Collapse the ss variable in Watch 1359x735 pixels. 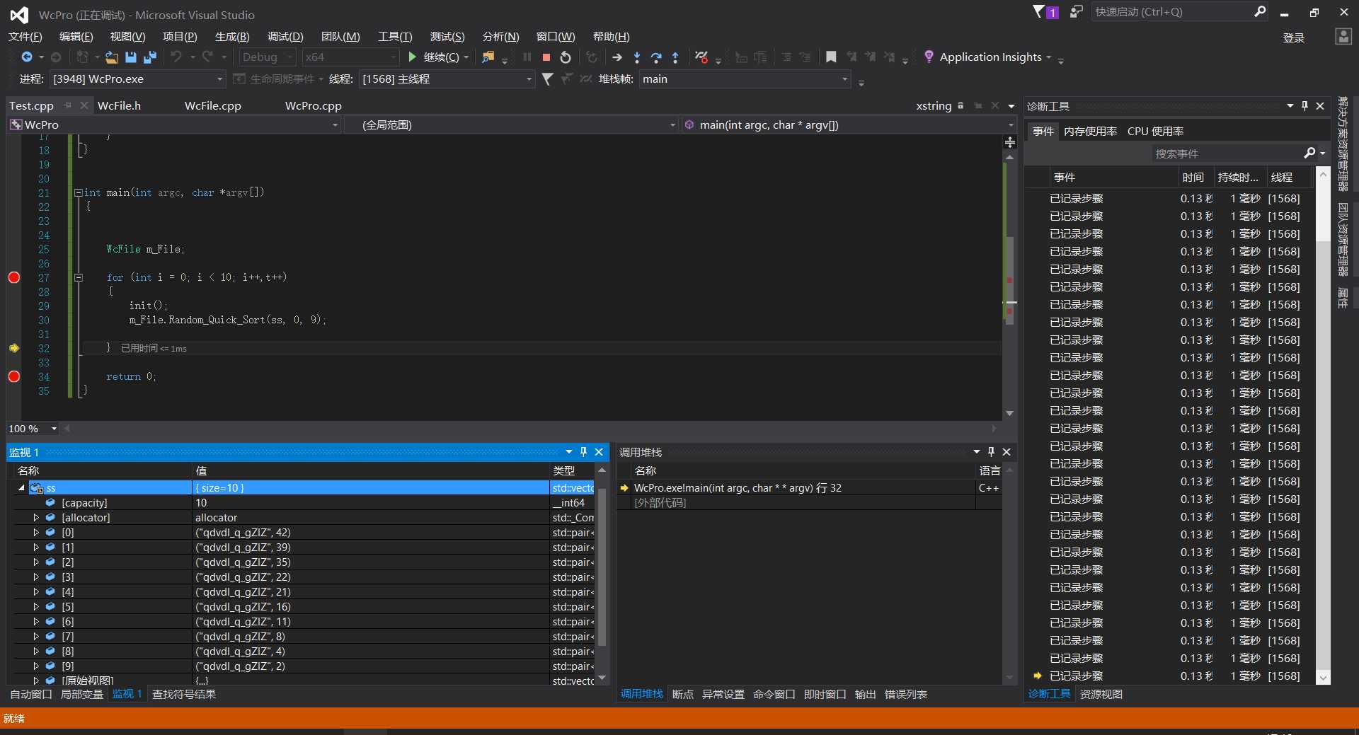pos(21,488)
